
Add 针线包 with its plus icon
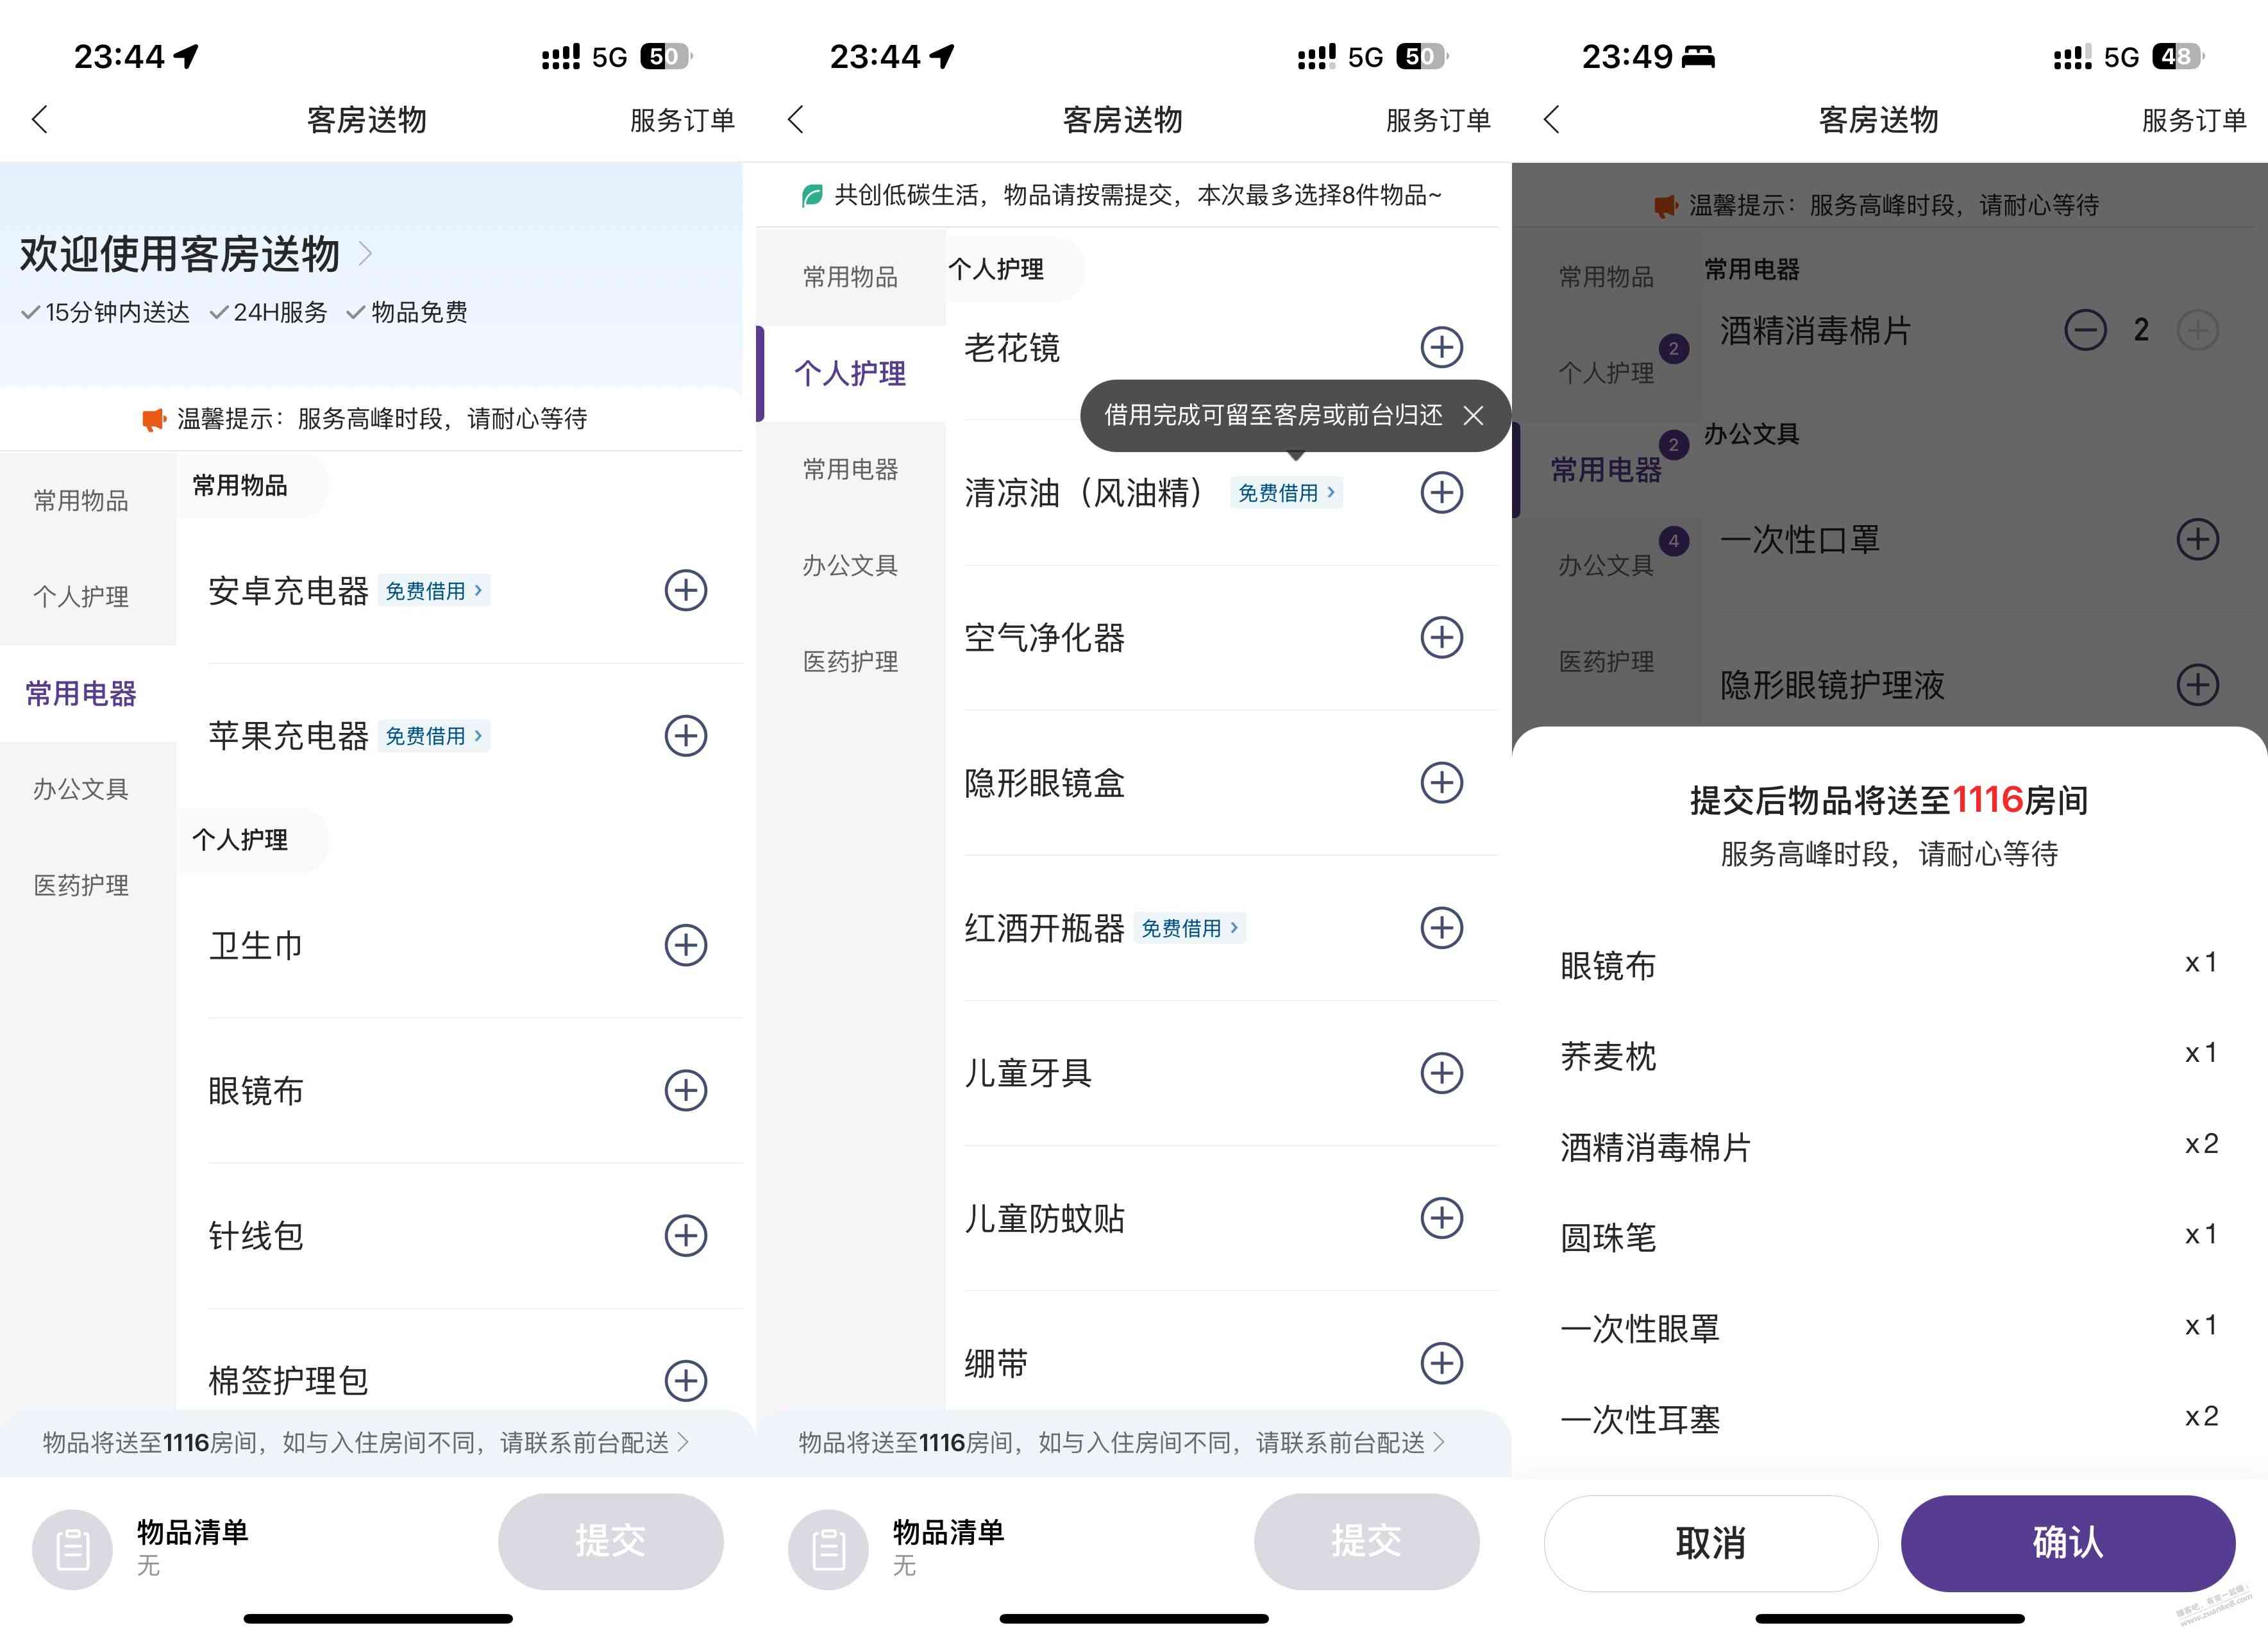[x=686, y=1235]
